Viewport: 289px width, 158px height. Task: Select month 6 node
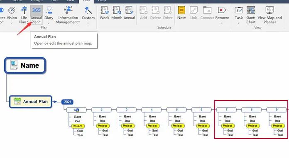[x=201, y=110]
